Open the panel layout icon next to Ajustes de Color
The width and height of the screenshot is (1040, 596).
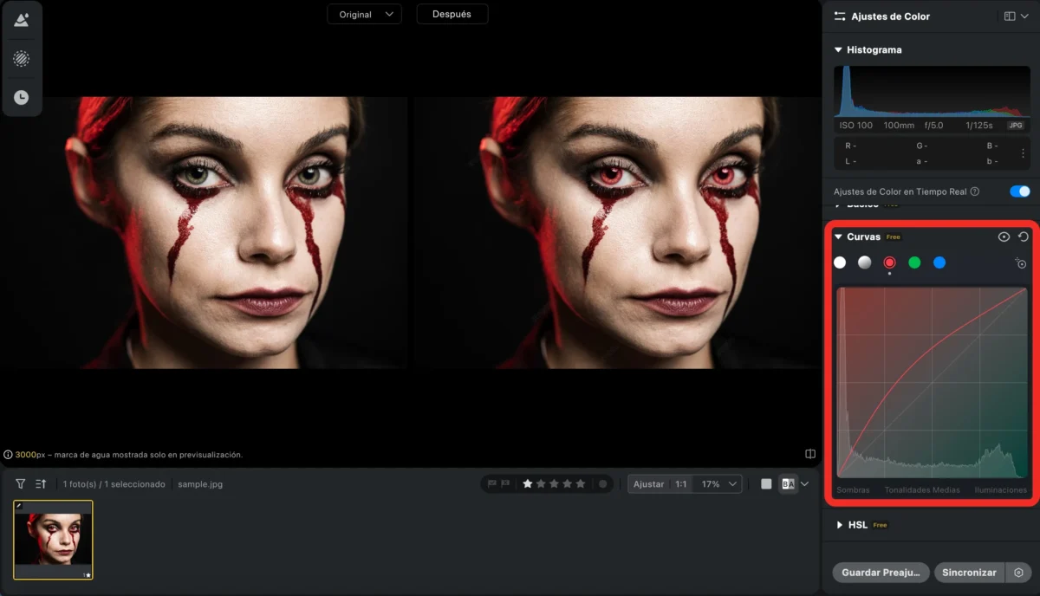pos(1010,16)
